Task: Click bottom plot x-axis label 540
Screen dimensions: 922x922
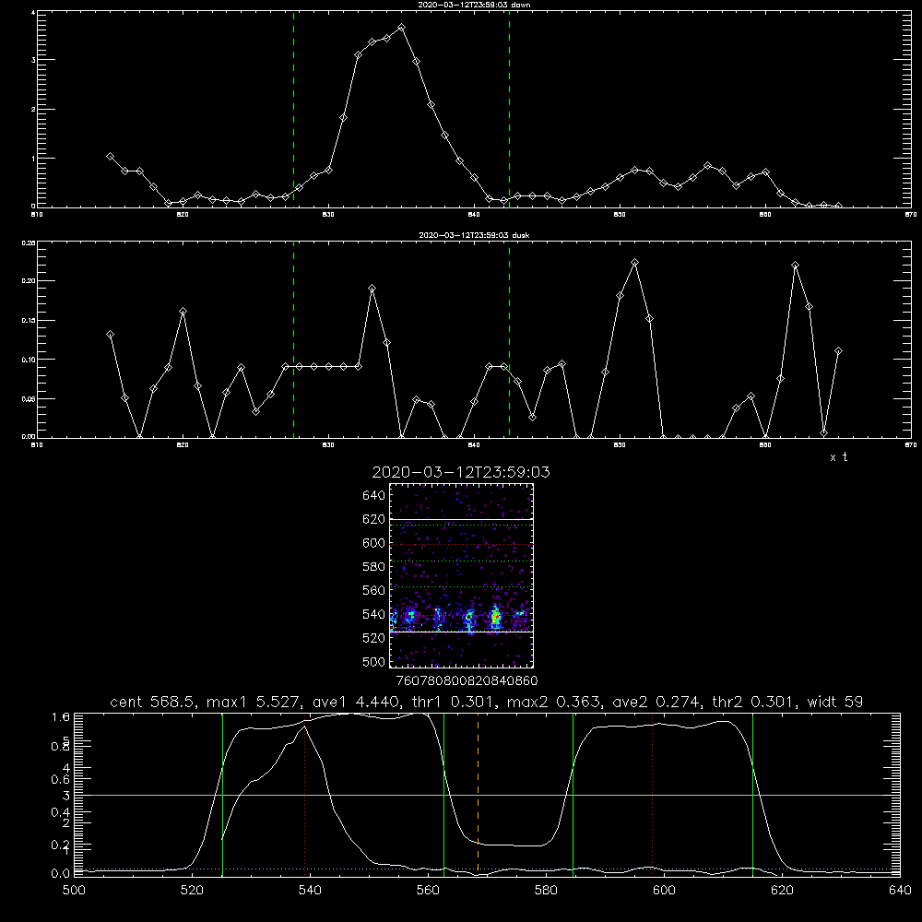Action: (x=310, y=891)
